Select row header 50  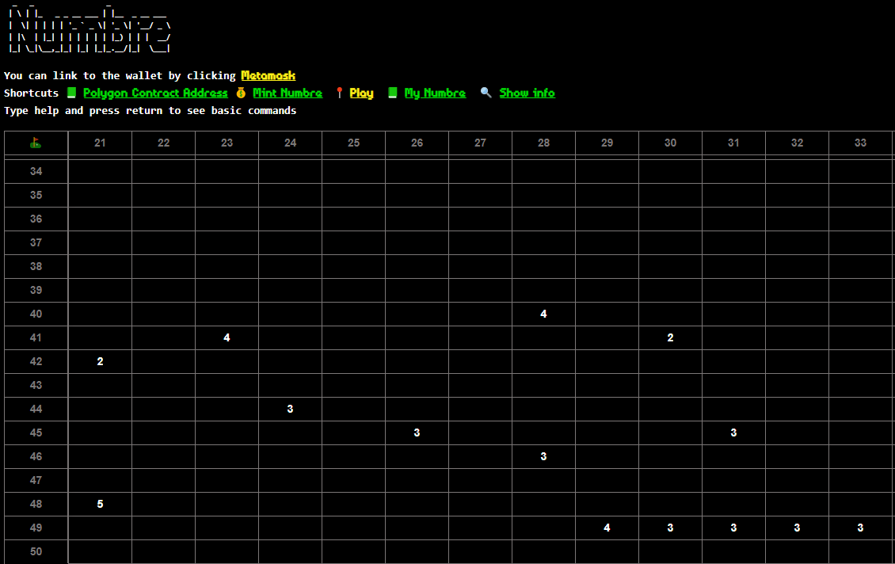pos(36,551)
